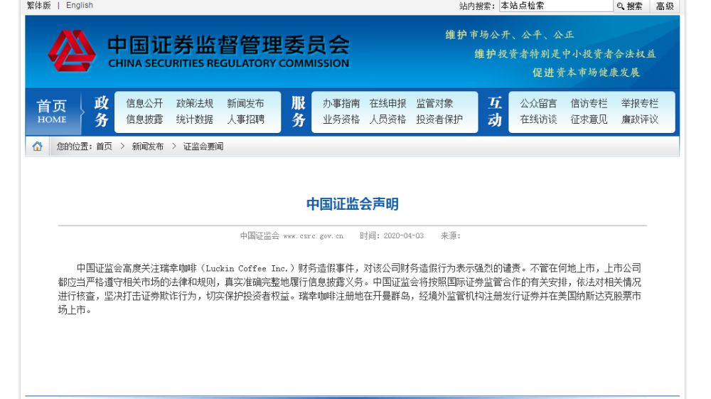The height and width of the screenshot is (399, 711).
Task: Open 信访专栏 interaction link
Action: [589, 103]
